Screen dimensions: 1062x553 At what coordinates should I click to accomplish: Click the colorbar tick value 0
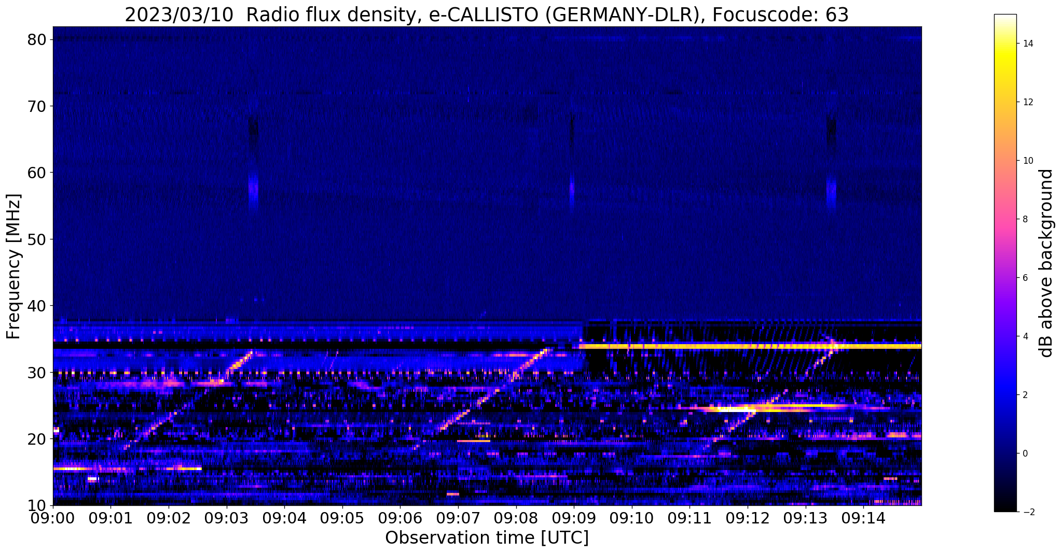pyautogui.click(x=1025, y=453)
